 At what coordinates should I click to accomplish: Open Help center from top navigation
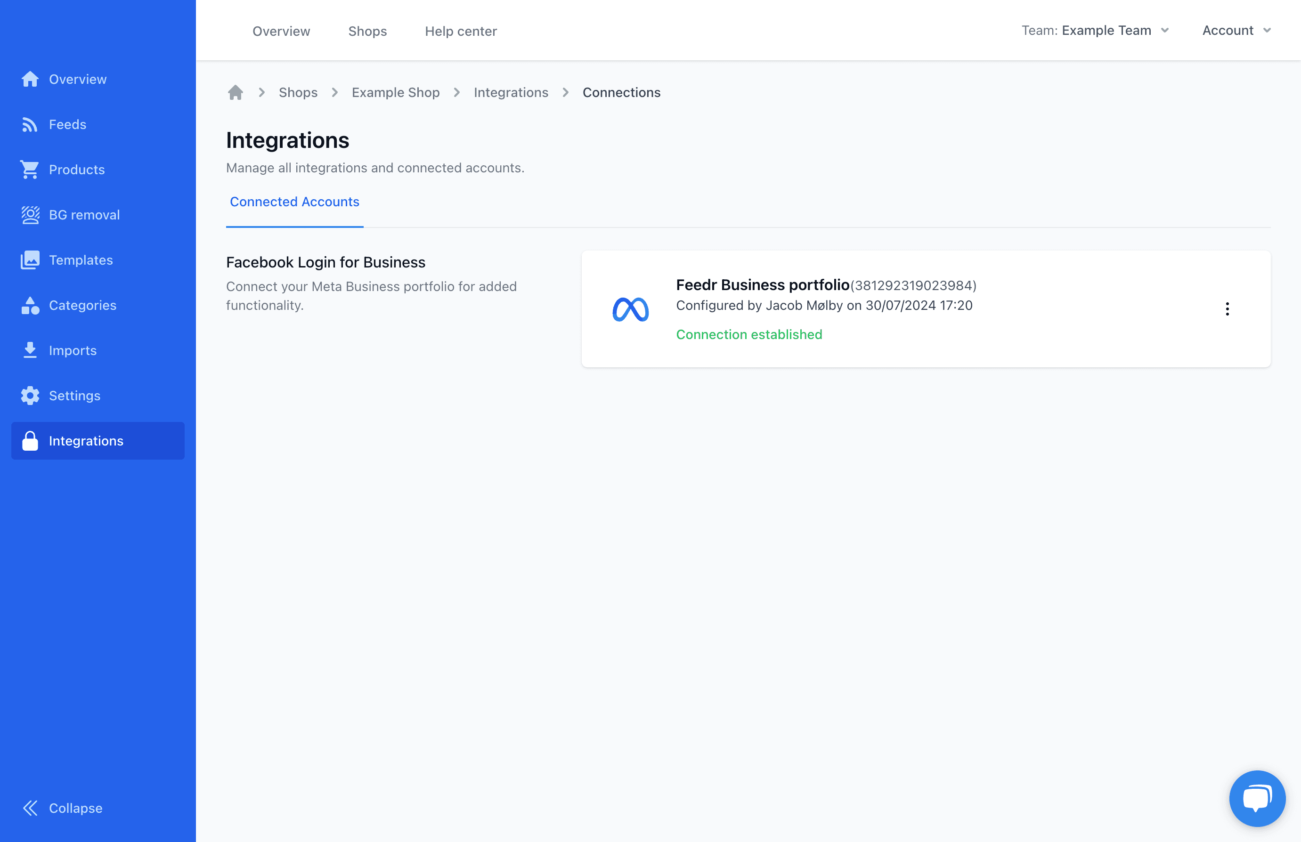click(461, 31)
